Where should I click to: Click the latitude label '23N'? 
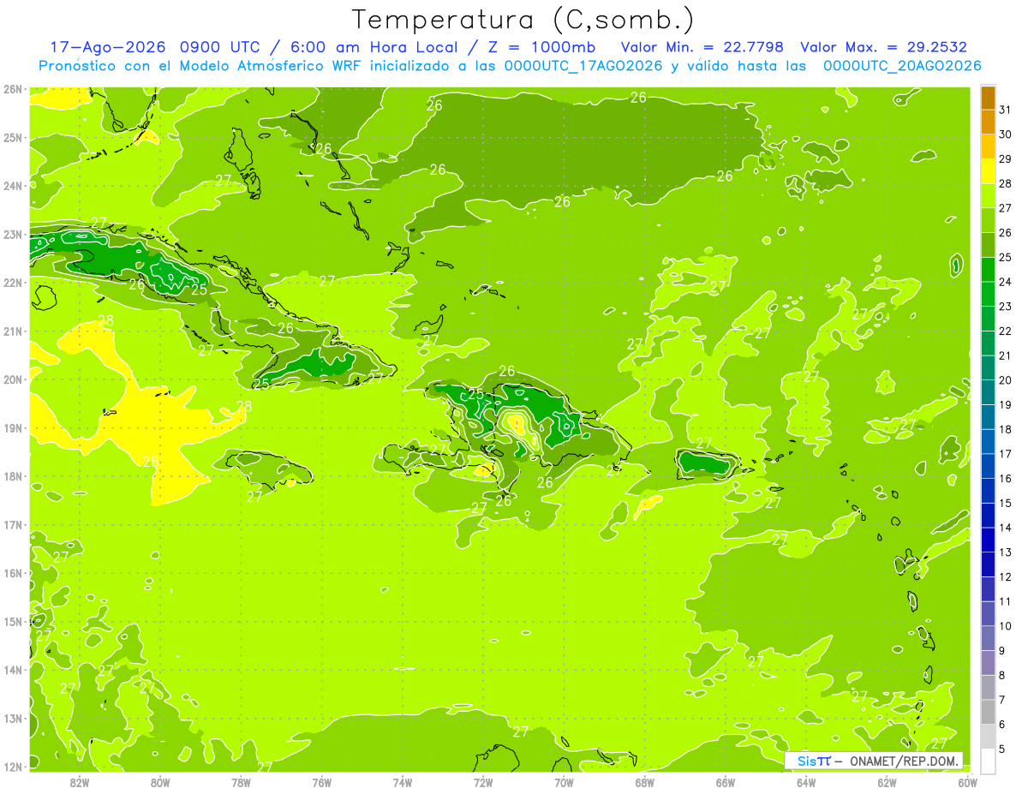pos(12,235)
